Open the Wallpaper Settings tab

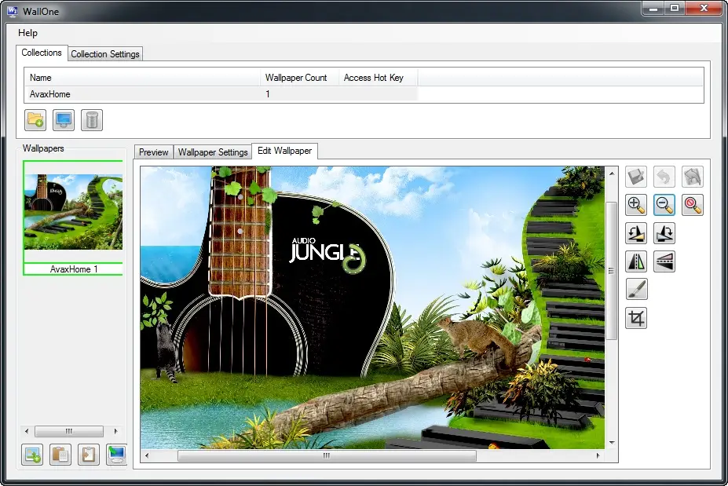(x=213, y=152)
